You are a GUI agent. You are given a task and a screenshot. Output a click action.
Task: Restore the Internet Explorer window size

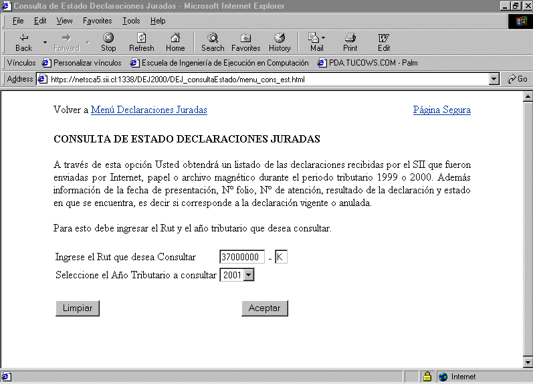pos(516,6)
